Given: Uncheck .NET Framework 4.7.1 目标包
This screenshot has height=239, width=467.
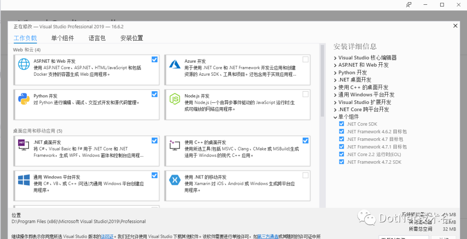Looking at the screenshot, I should [x=342, y=147].
